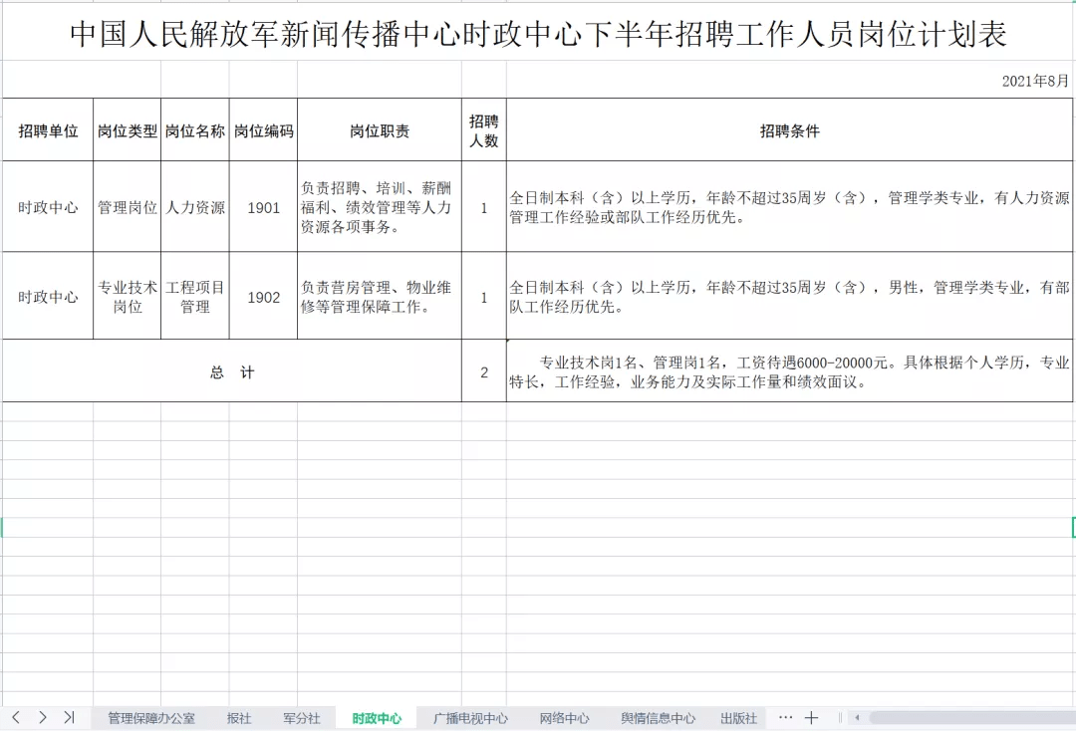Open the 管理保障办公室 sheet tab

coord(151,718)
